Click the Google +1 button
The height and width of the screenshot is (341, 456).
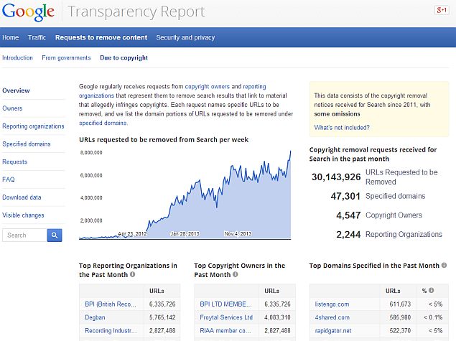click(x=442, y=10)
